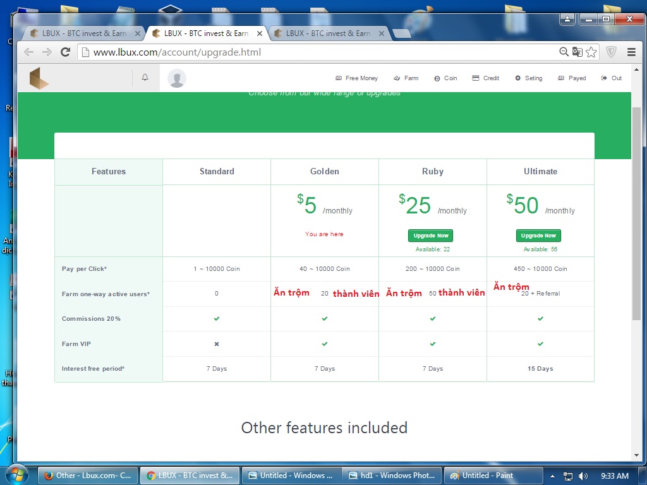Viewport: 647px width, 485px height.
Task: Open notifications bell icon
Action: click(145, 77)
